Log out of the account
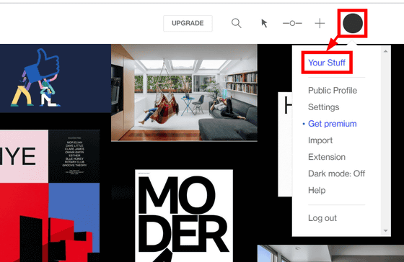The width and height of the screenshot is (404, 262). pos(322,218)
